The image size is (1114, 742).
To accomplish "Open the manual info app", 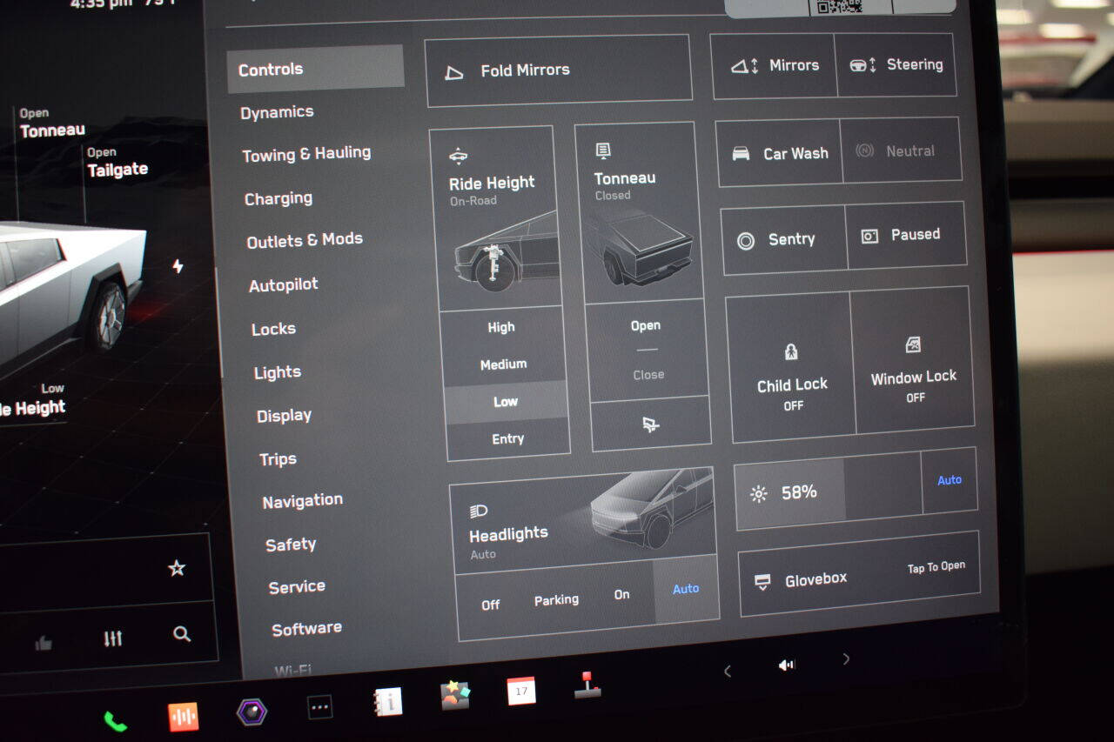I will tap(387, 702).
